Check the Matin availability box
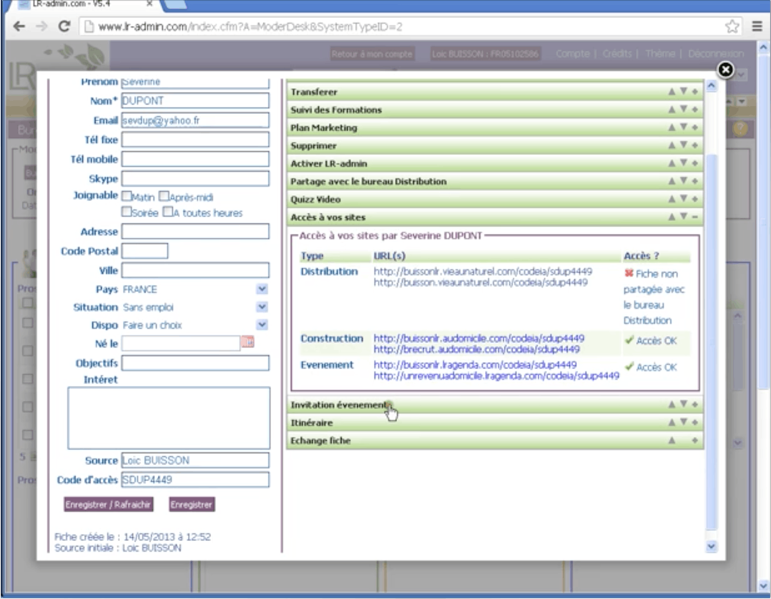The image size is (771, 599). (x=127, y=197)
